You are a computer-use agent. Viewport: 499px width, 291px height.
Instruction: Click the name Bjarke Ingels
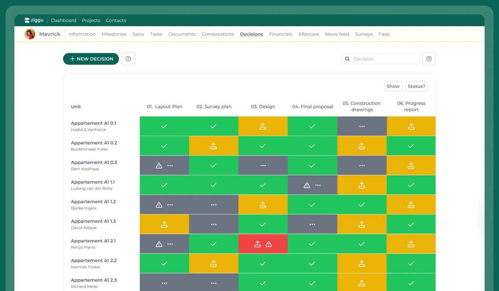[83, 208]
